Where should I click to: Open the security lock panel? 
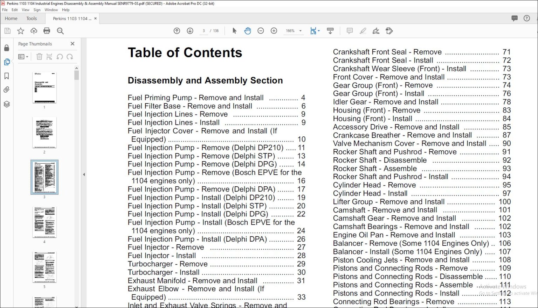(x=7, y=48)
